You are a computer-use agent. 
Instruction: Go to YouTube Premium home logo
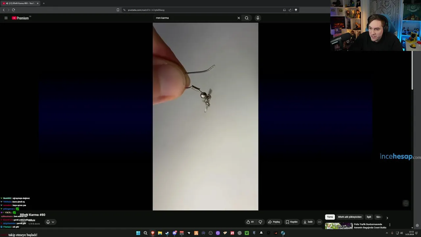click(x=21, y=18)
